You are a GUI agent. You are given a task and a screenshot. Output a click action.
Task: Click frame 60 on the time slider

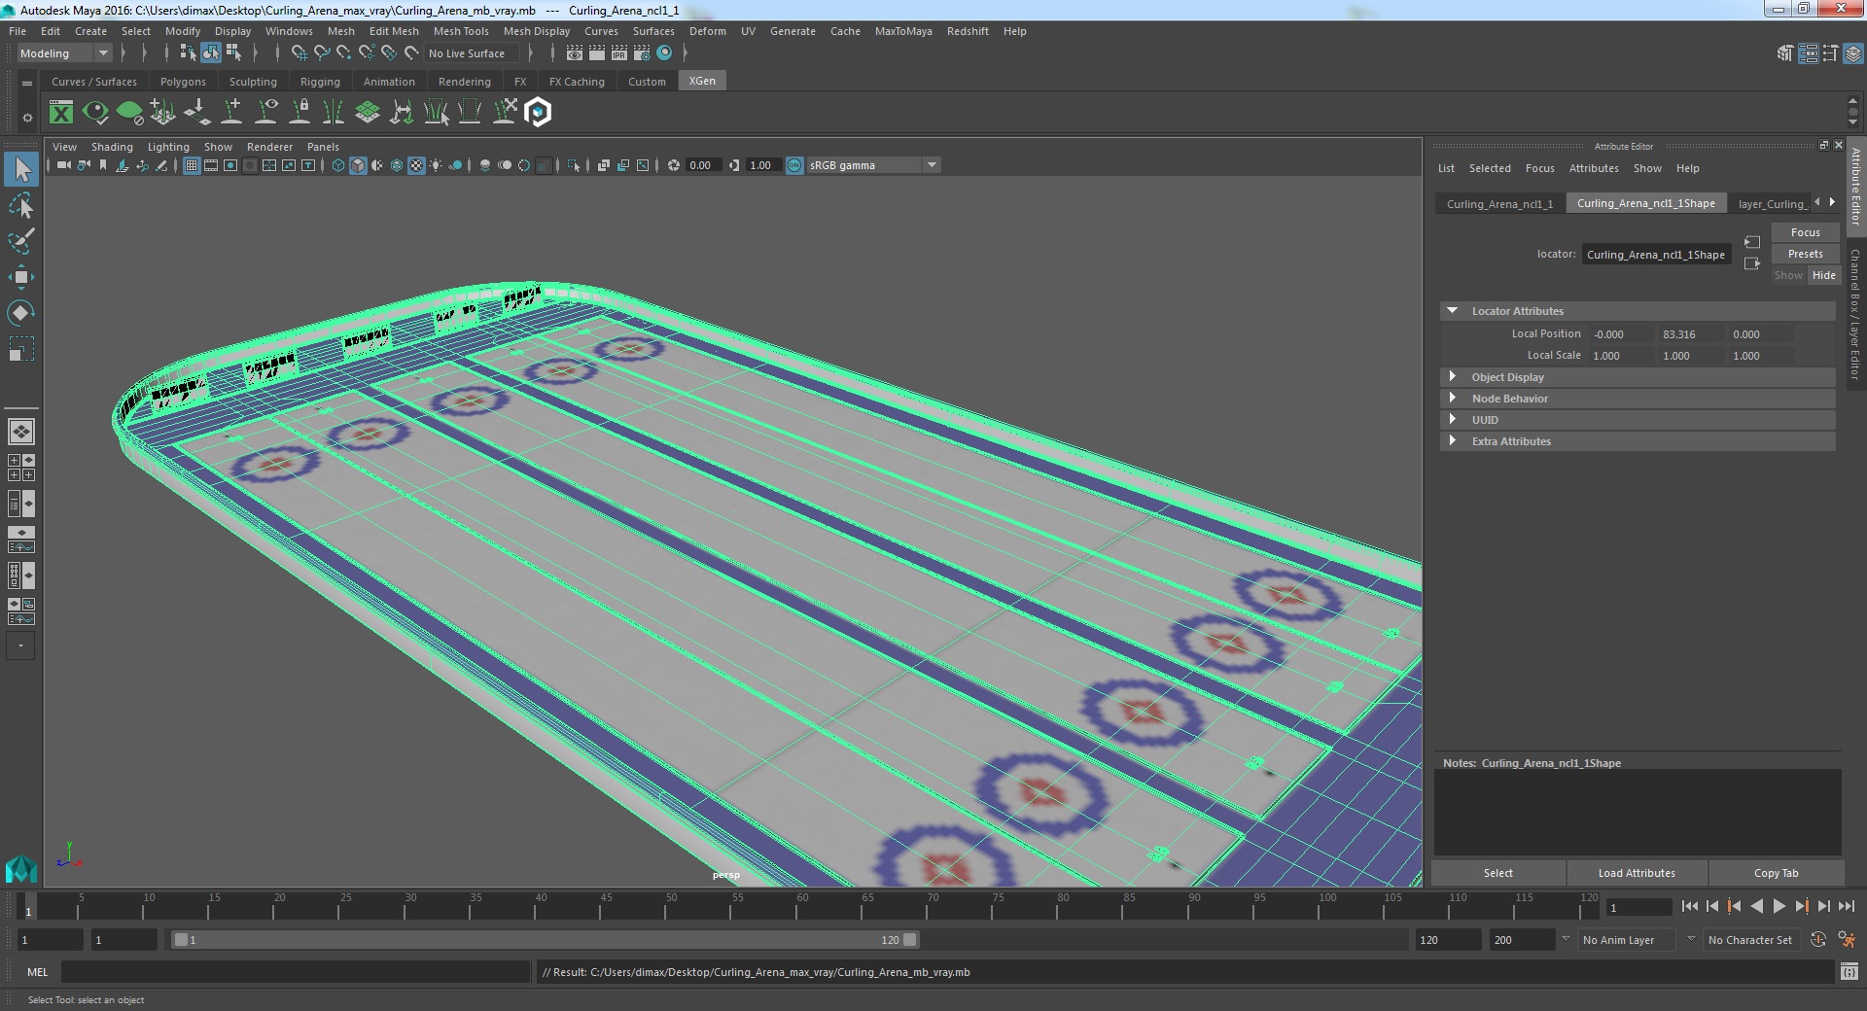tap(801, 907)
